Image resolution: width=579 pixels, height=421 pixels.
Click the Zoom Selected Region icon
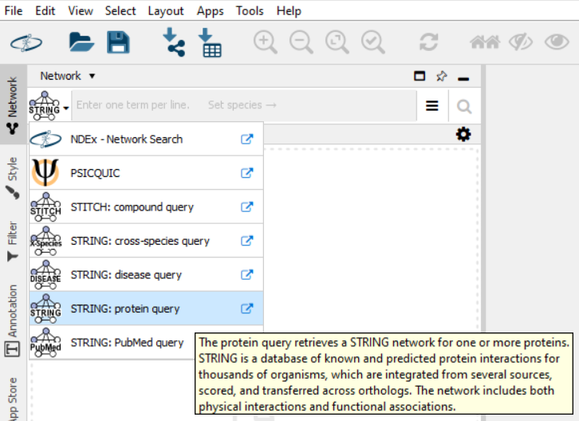tap(373, 42)
